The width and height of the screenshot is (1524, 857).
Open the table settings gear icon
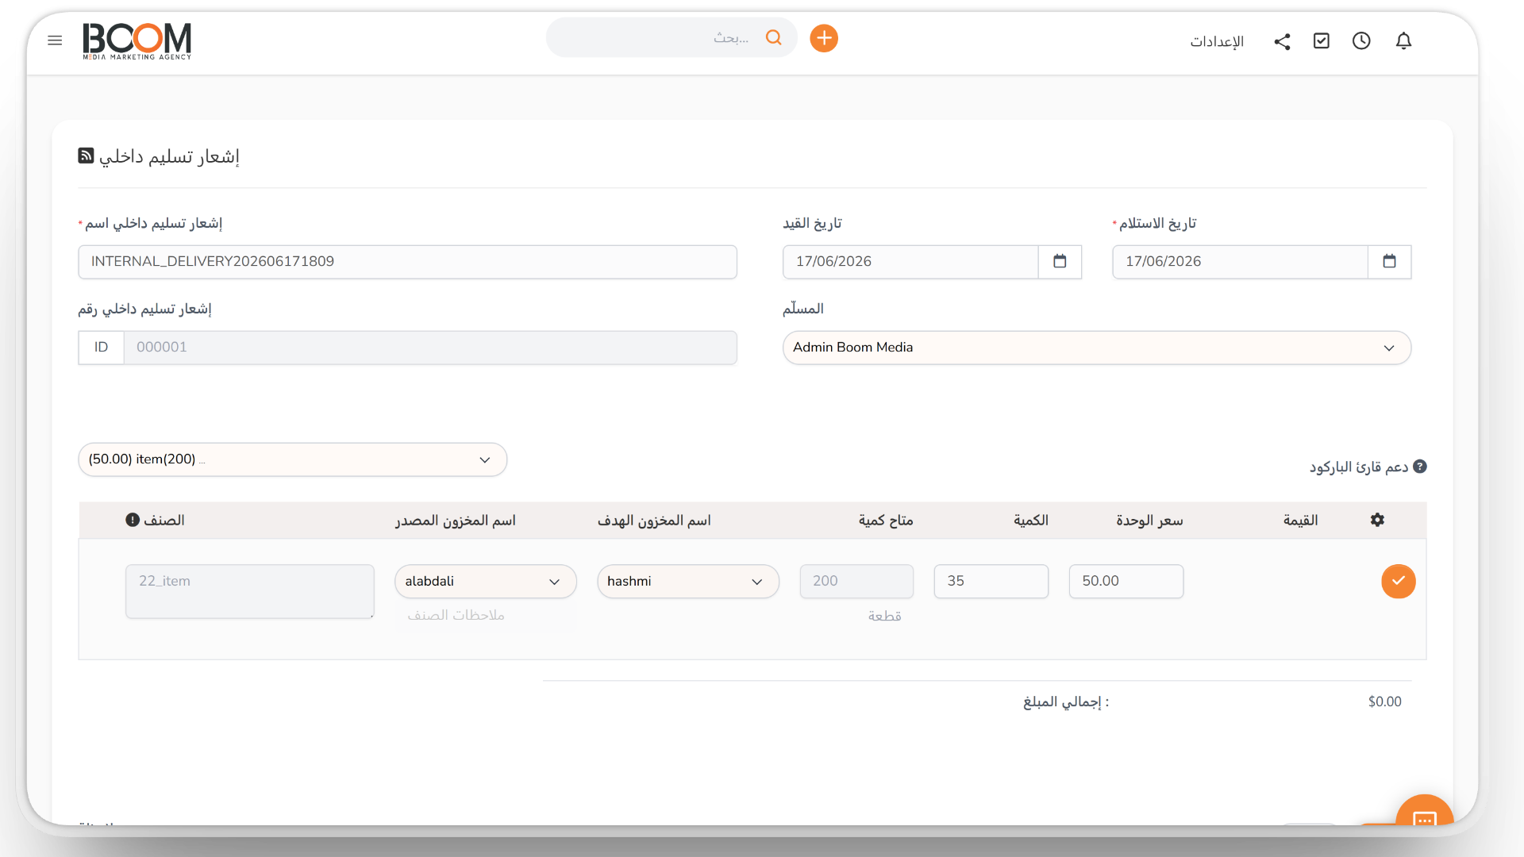pyautogui.click(x=1377, y=520)
